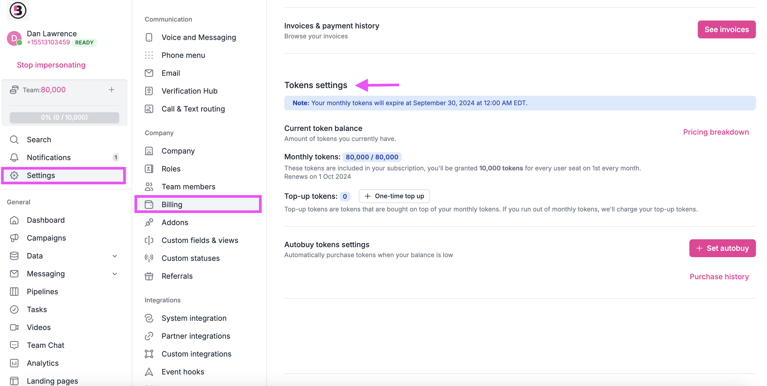Click the Pipelines columns icon
767x386 pixels.
pyautogui.click(x=14, y=291)
